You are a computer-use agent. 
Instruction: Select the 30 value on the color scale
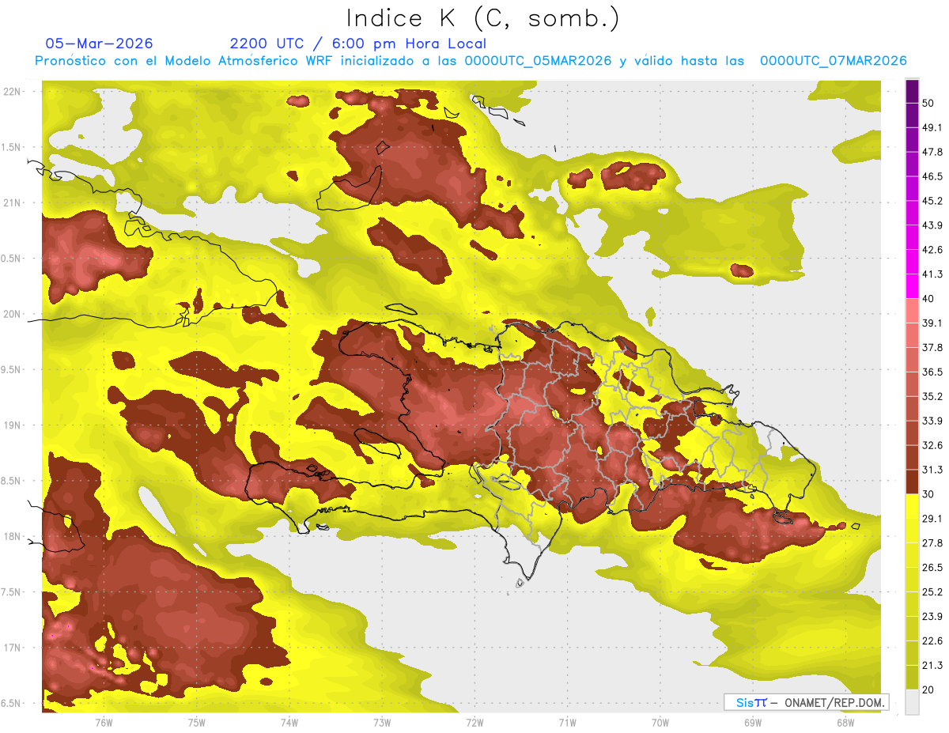[x=928, y=494]
